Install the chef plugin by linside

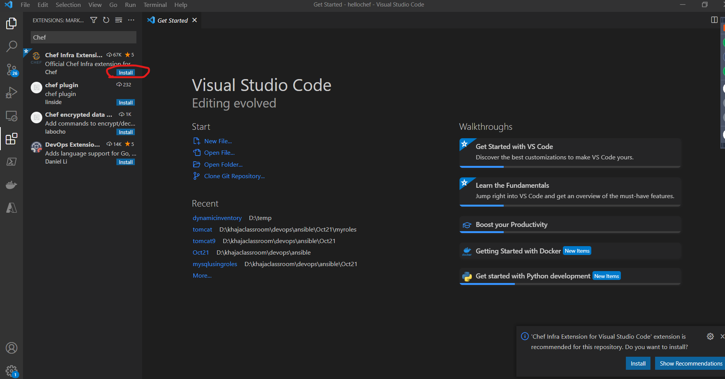(x=126, y=103)
